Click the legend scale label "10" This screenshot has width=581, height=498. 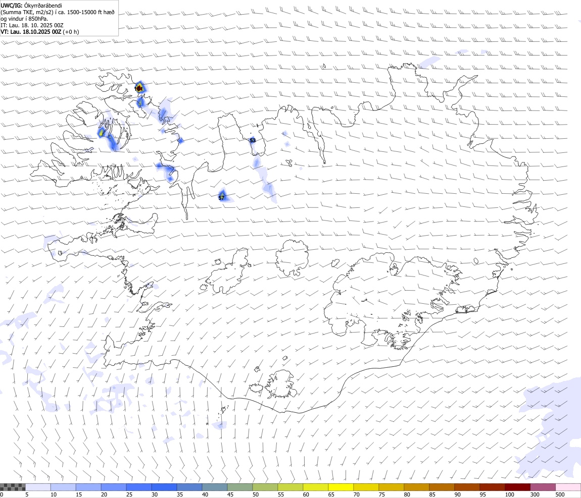(x=54, y=494)
